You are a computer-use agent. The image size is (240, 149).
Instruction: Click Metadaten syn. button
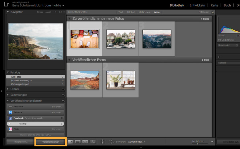228,142
